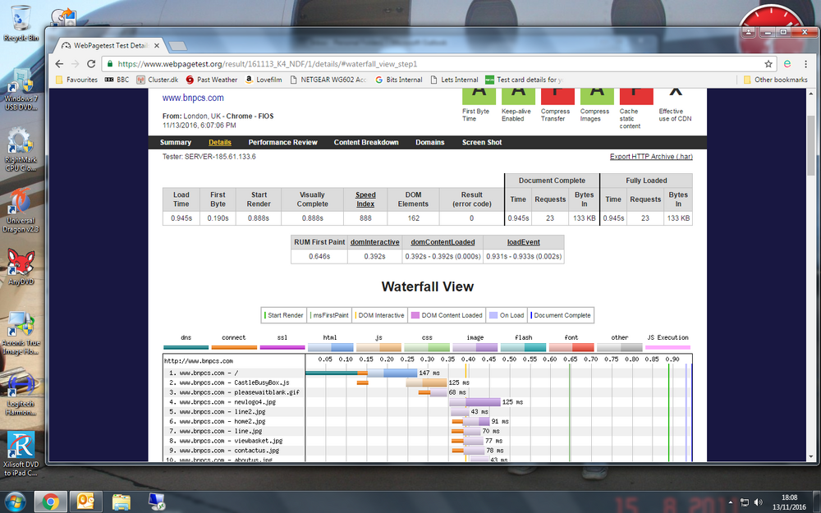The height and width of the screenshot is (513, 821).
Task: Open the Lovefilm bookmark
Action: (264, 80)
